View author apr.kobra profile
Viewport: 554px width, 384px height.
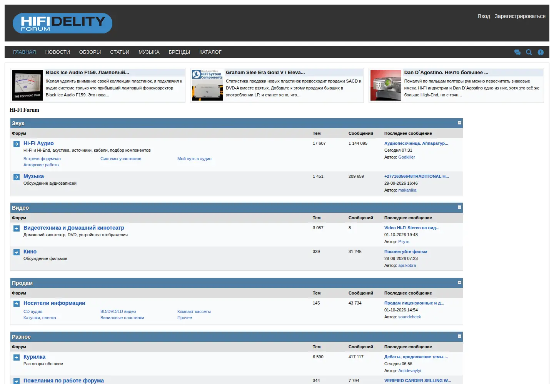pos(407,265)
